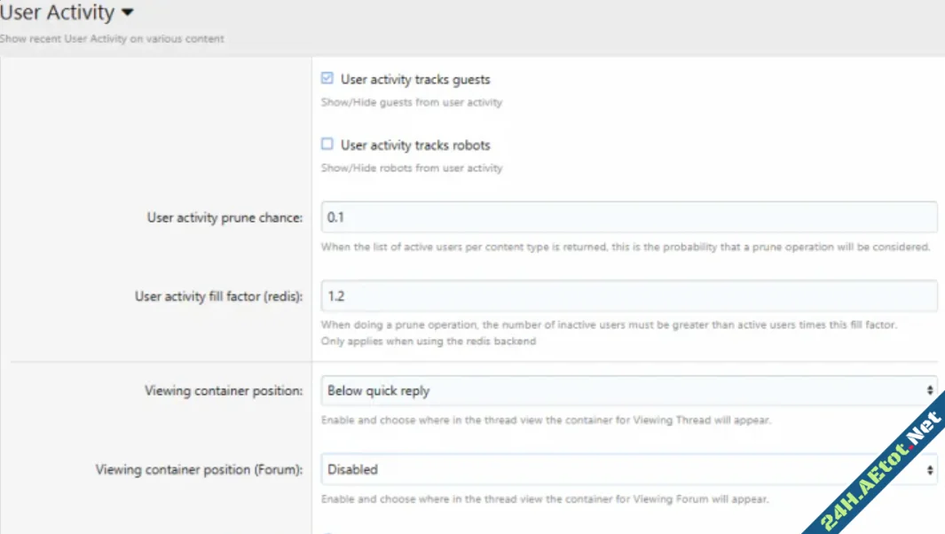This screenshot has height=534, width=945.
Task: Click the 'User activity prune chance:' label
Action: click(x=224, y=218)
